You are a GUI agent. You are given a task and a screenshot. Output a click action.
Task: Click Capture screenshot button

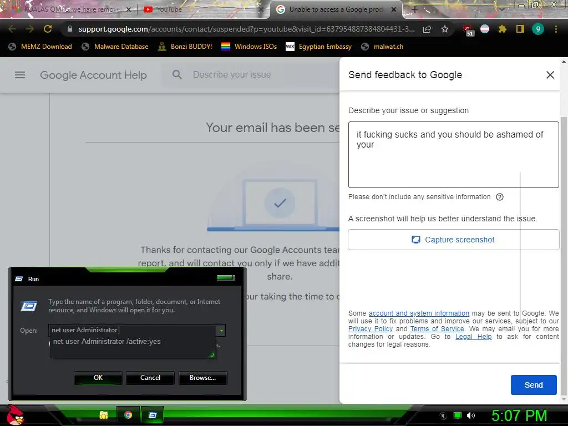(x=454, y=240)
